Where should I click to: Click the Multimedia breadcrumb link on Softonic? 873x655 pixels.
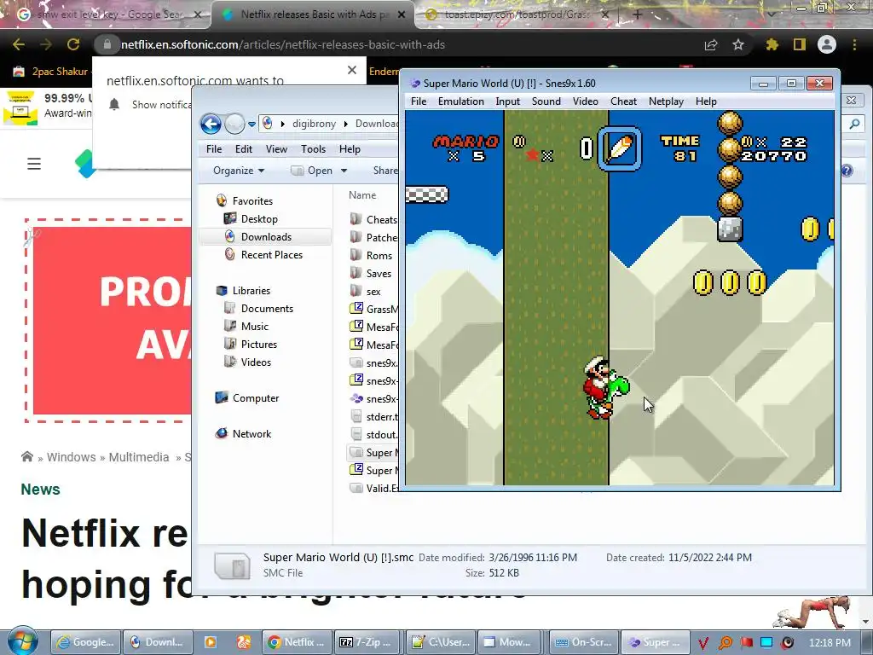coord(139,457)
